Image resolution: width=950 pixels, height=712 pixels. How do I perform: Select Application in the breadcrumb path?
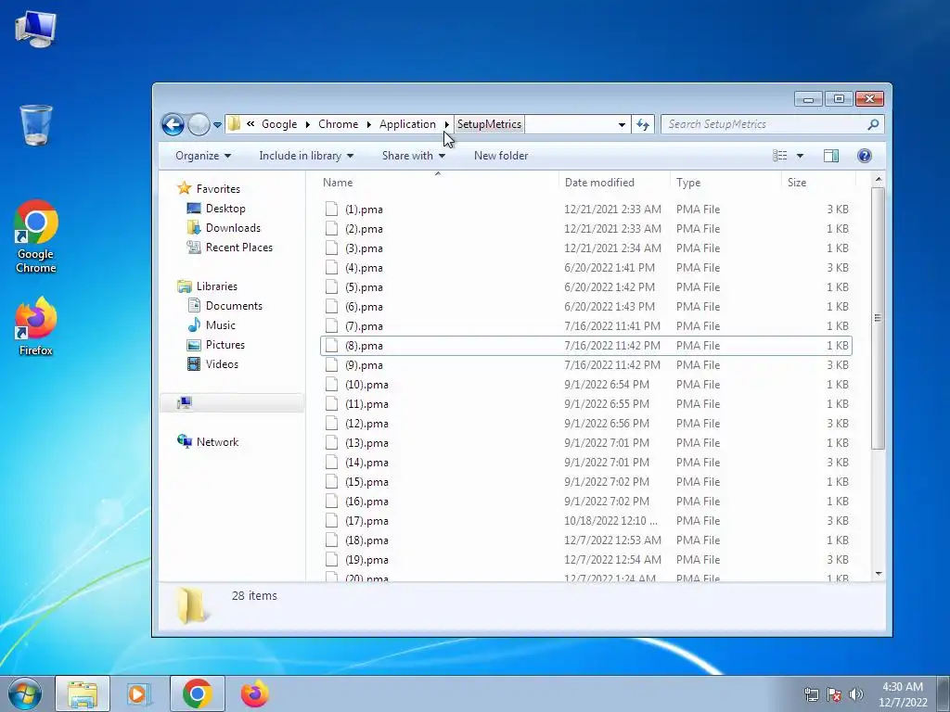(407, 124)
